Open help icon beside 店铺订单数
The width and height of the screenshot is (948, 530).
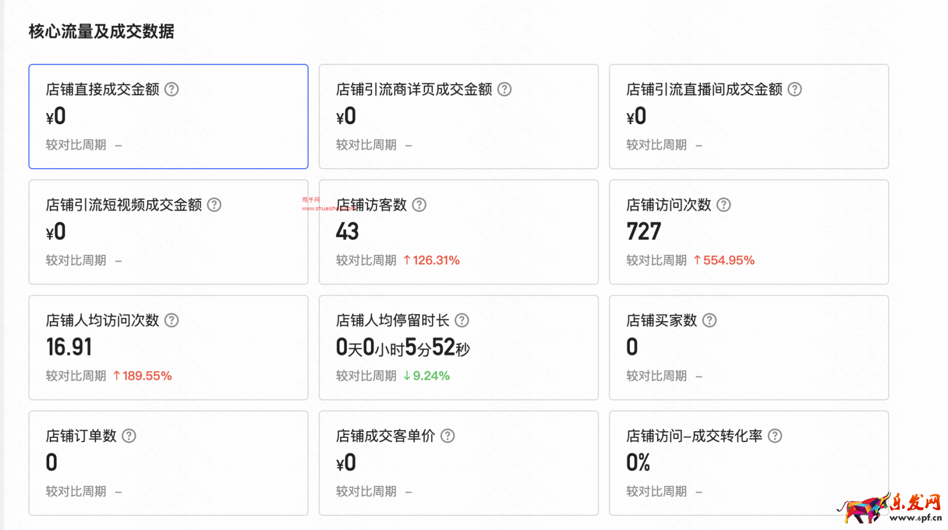tap(129, 436)
